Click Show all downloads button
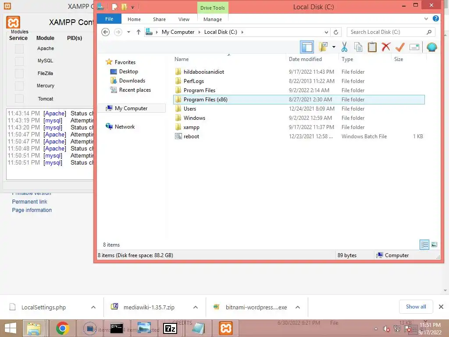 coord(416,307)
